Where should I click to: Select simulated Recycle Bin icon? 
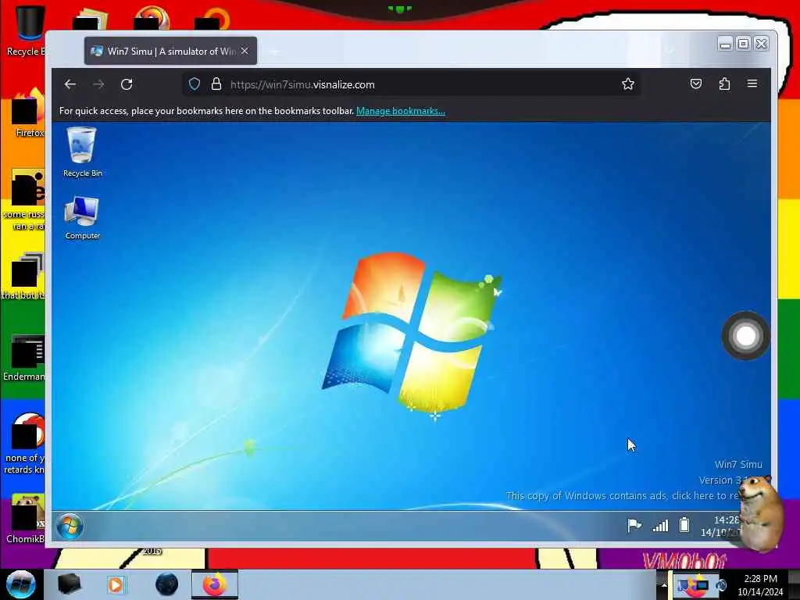(82, 152)
